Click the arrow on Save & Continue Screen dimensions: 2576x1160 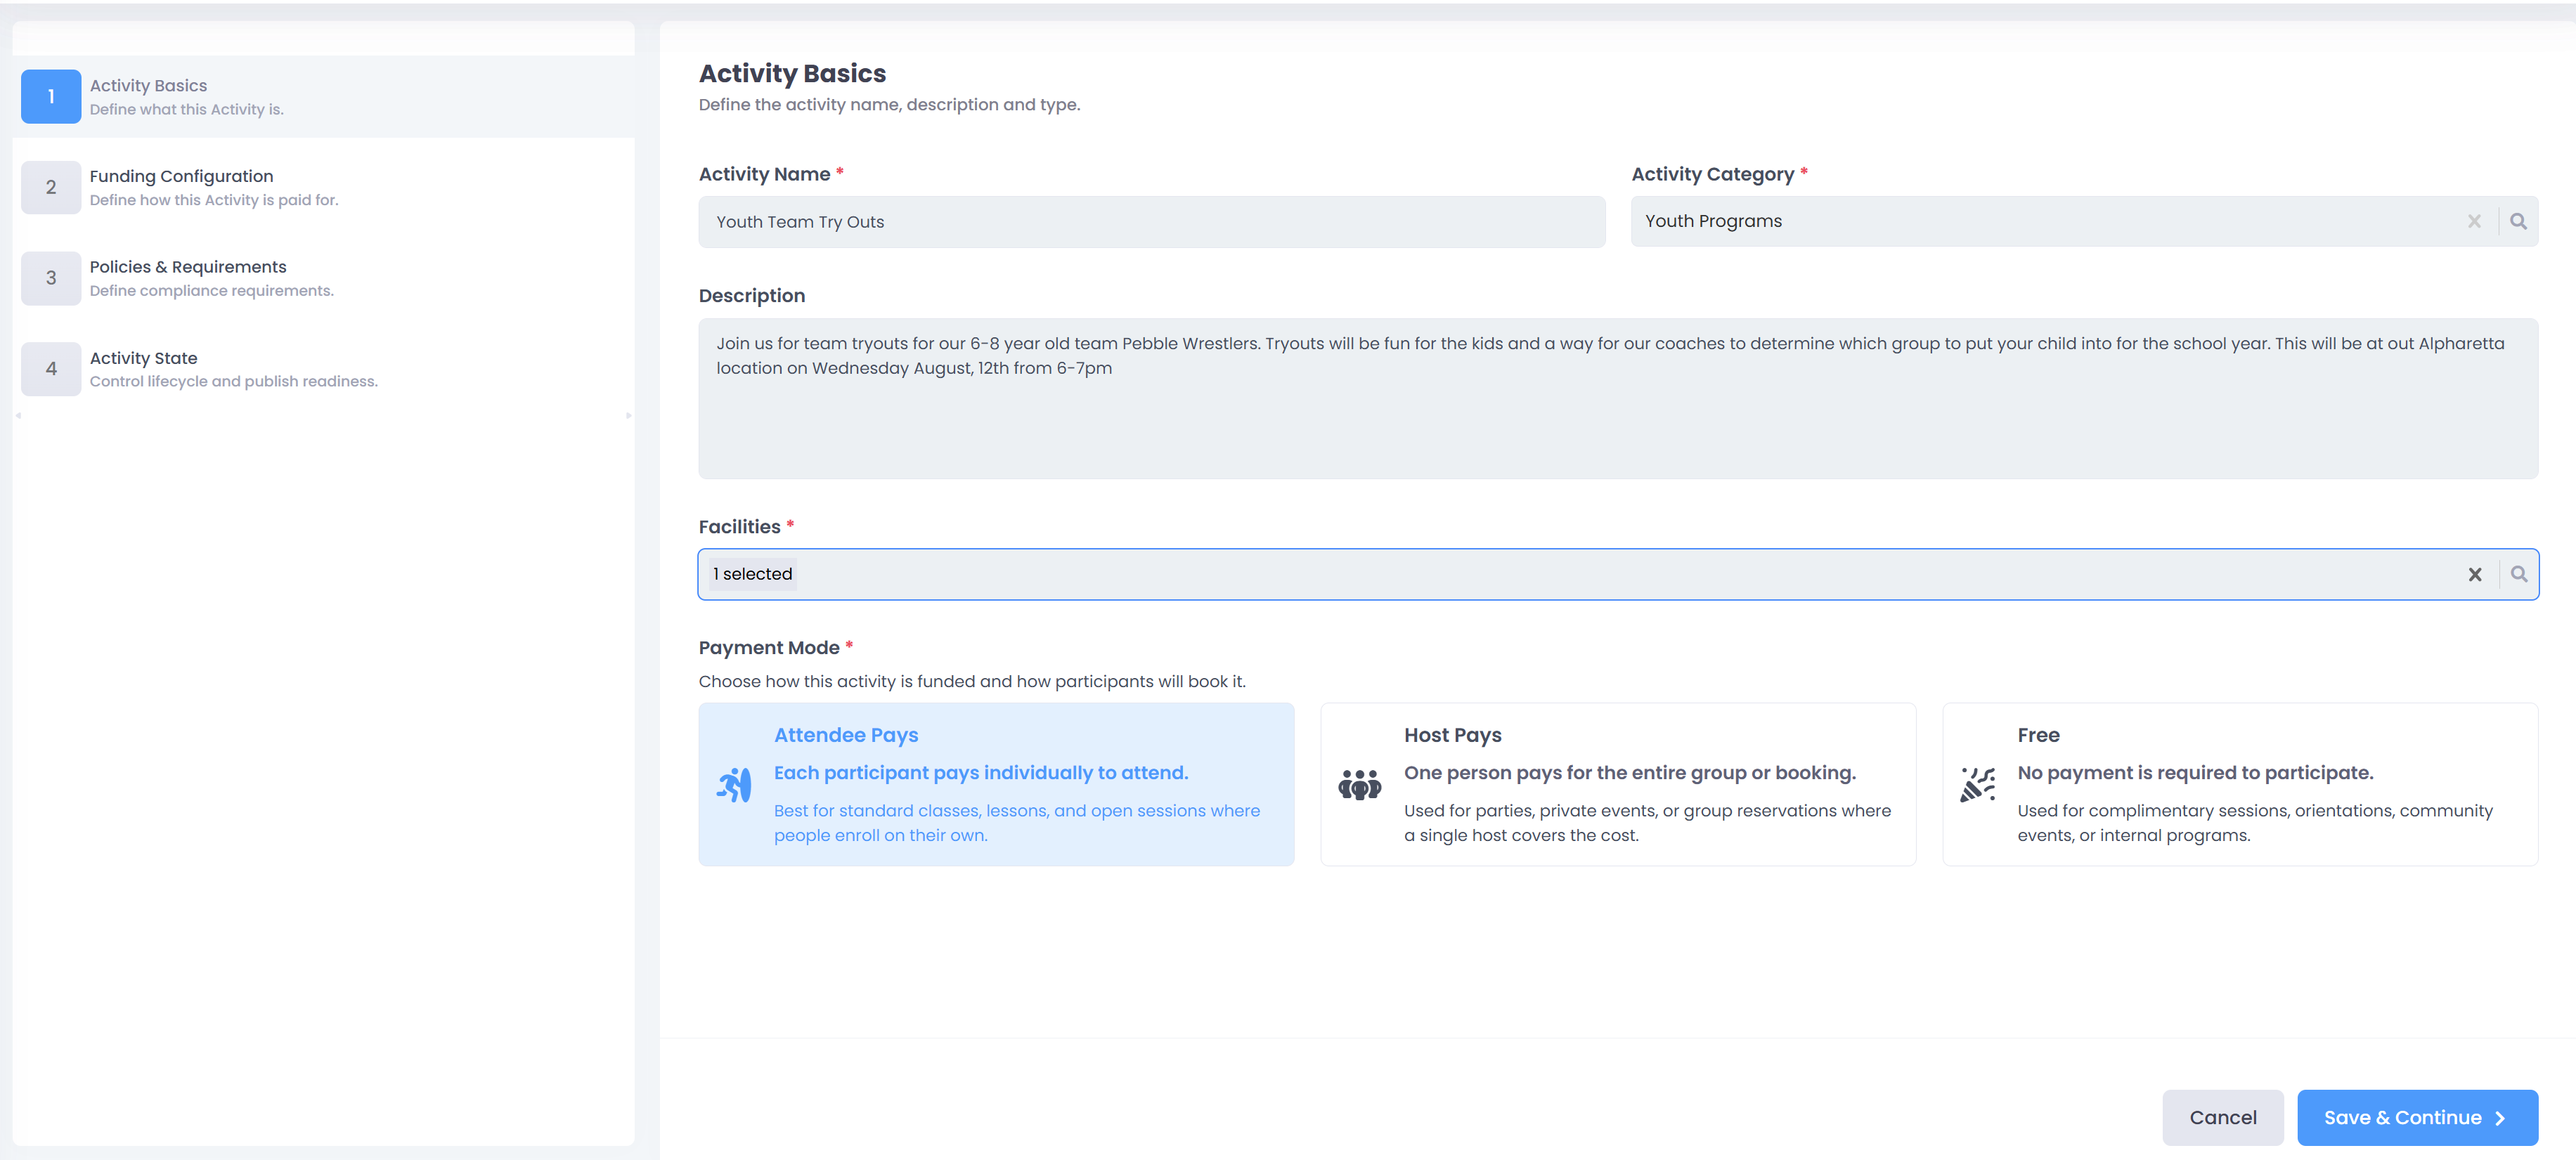[x=2500, y=1118]
